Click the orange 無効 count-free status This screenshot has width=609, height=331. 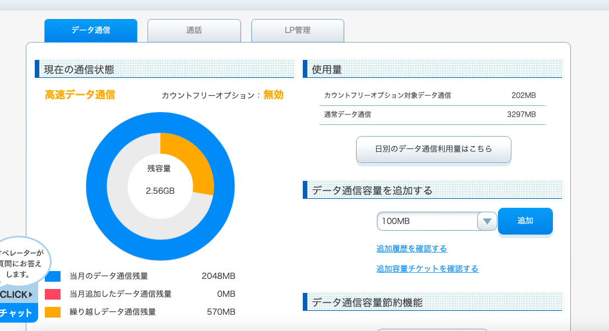pyautogui.click(x=274, y=95)
